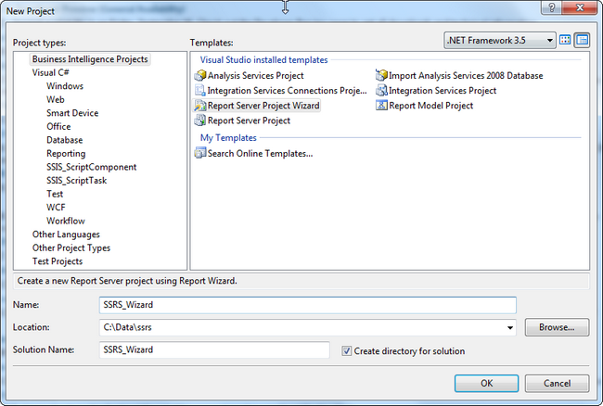Select Office project type
603x406 pixels.
coord(58,126)
